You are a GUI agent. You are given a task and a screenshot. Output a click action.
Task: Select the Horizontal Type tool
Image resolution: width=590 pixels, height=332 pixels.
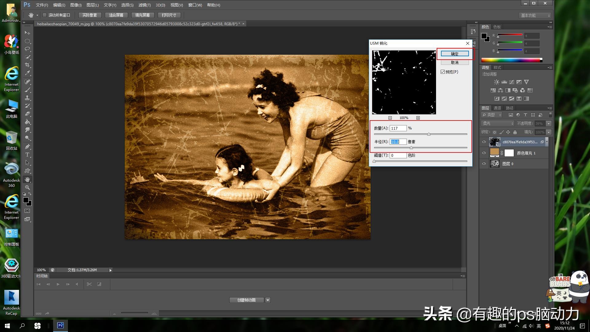27,155
